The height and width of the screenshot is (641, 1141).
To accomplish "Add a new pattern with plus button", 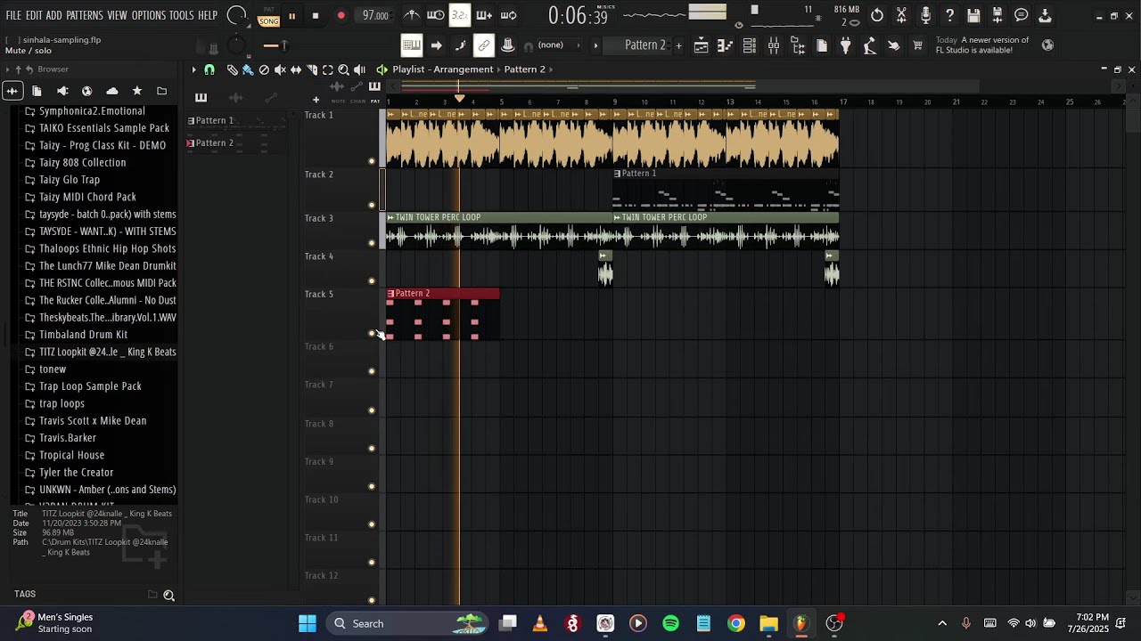I will [x=678, y=45].
